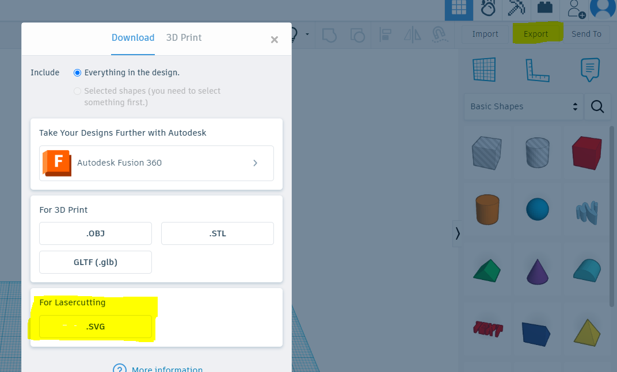The image size is (617, 372).
Task: Choose the Selected shapes export option
Action: point(77,91)
